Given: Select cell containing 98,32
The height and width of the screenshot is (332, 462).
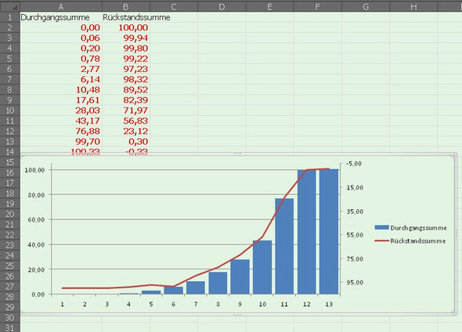Looking at the screenshot, I should (126, 80).
